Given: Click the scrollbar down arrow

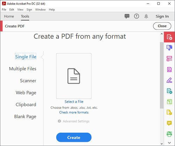Looking at the screenshot, I should click(162, 144).
